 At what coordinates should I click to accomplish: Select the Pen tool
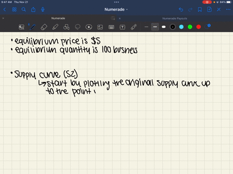(x=33, y=27)
